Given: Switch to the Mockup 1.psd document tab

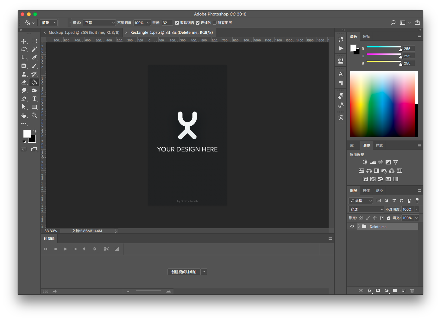Looking at the screenshot, I should click(x=84, y=33).
